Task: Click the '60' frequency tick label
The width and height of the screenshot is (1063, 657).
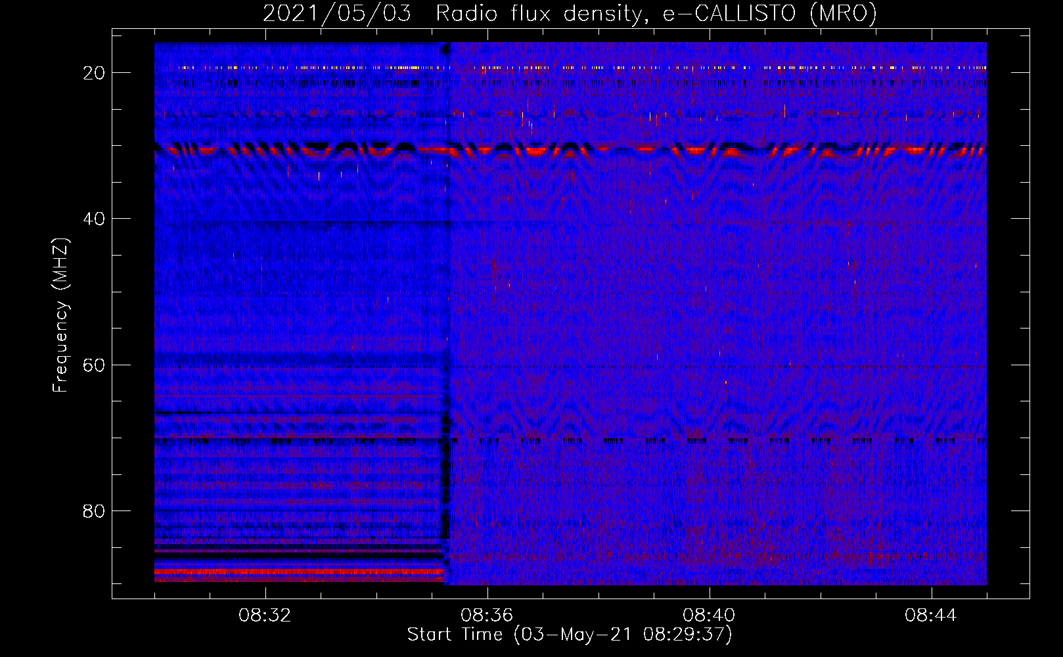Action: 94,365
